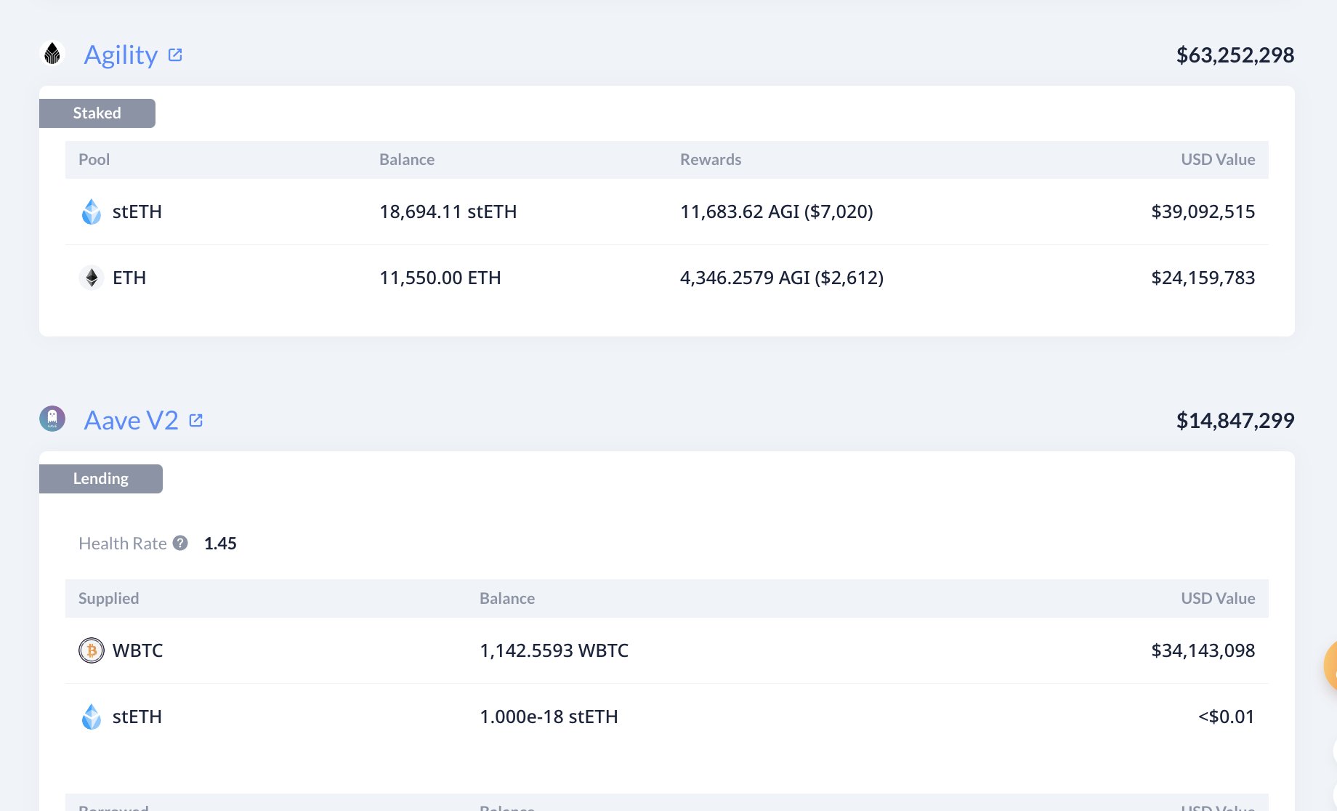Image resolution: width=1337 pixels, height=811 pixels.
Task: Open Agility external link icon
Action: (x=175, y=55)
